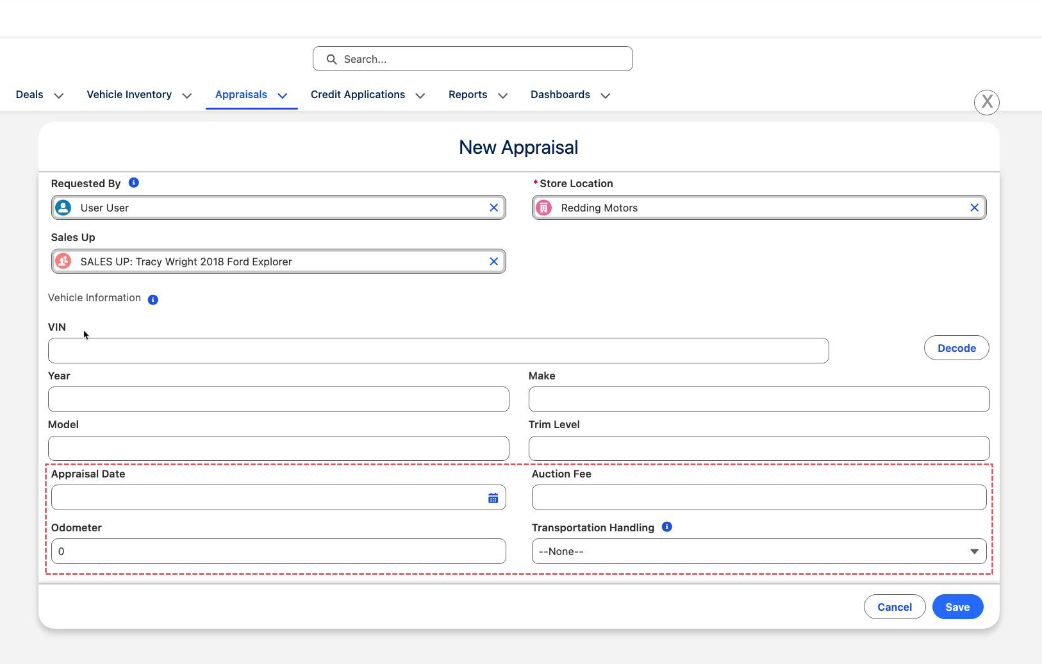Clear the Redding Motors store location

point(975,208)
